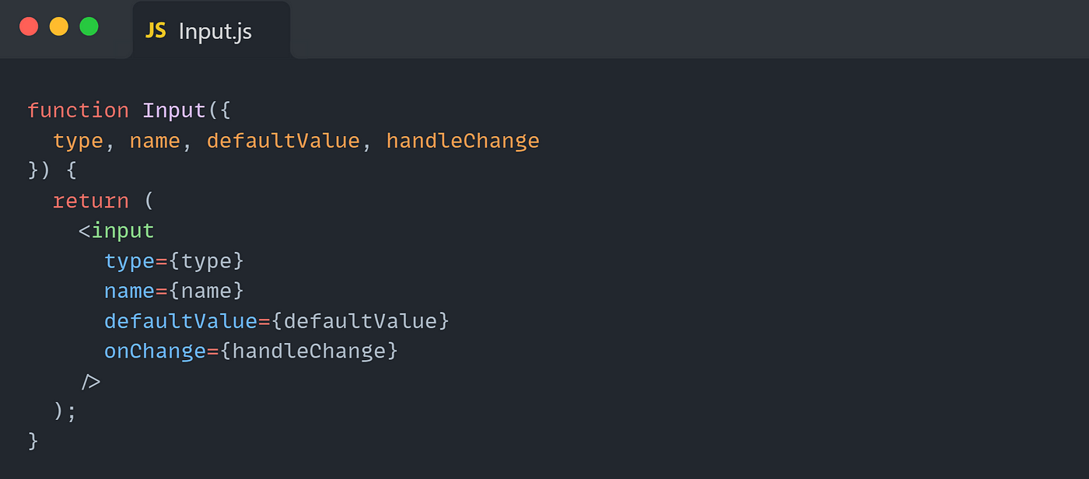This screenshot has width=1089, height=479.
Task: Click the {handleChange} attribute value
Action: pyautogui.click(x=309, y=351)
